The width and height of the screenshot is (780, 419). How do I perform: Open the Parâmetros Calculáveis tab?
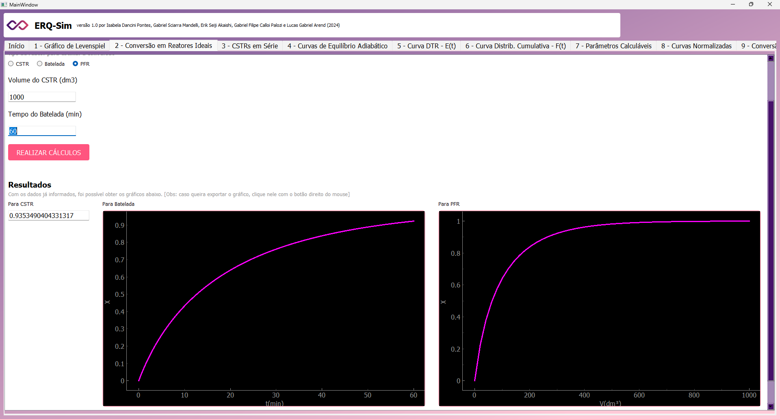click(x=613, y=46)
